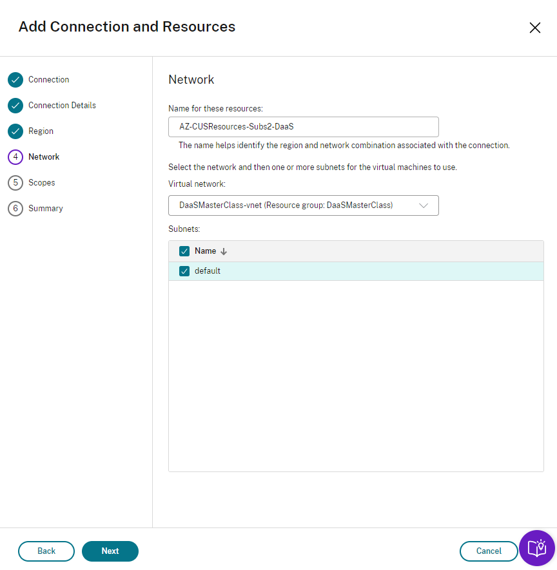Cancel the connection wizard
Image resolution: width=557 pixels, height=570 pixels.
[488, 551]
